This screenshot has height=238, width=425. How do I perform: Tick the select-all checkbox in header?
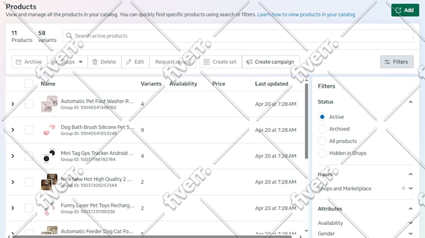pos(29,84)
